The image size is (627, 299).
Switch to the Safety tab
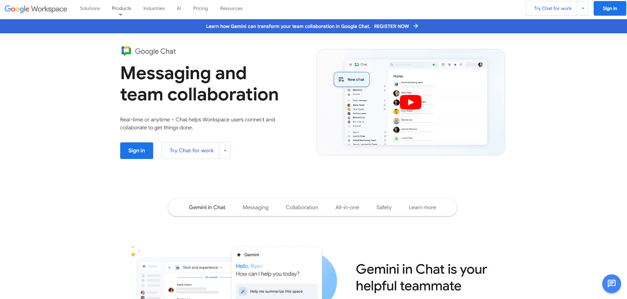[x=384, y=207]
